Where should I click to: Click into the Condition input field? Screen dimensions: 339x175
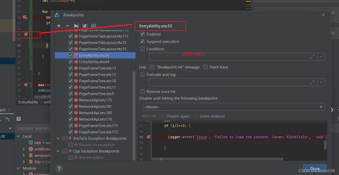tap(233, 57)
